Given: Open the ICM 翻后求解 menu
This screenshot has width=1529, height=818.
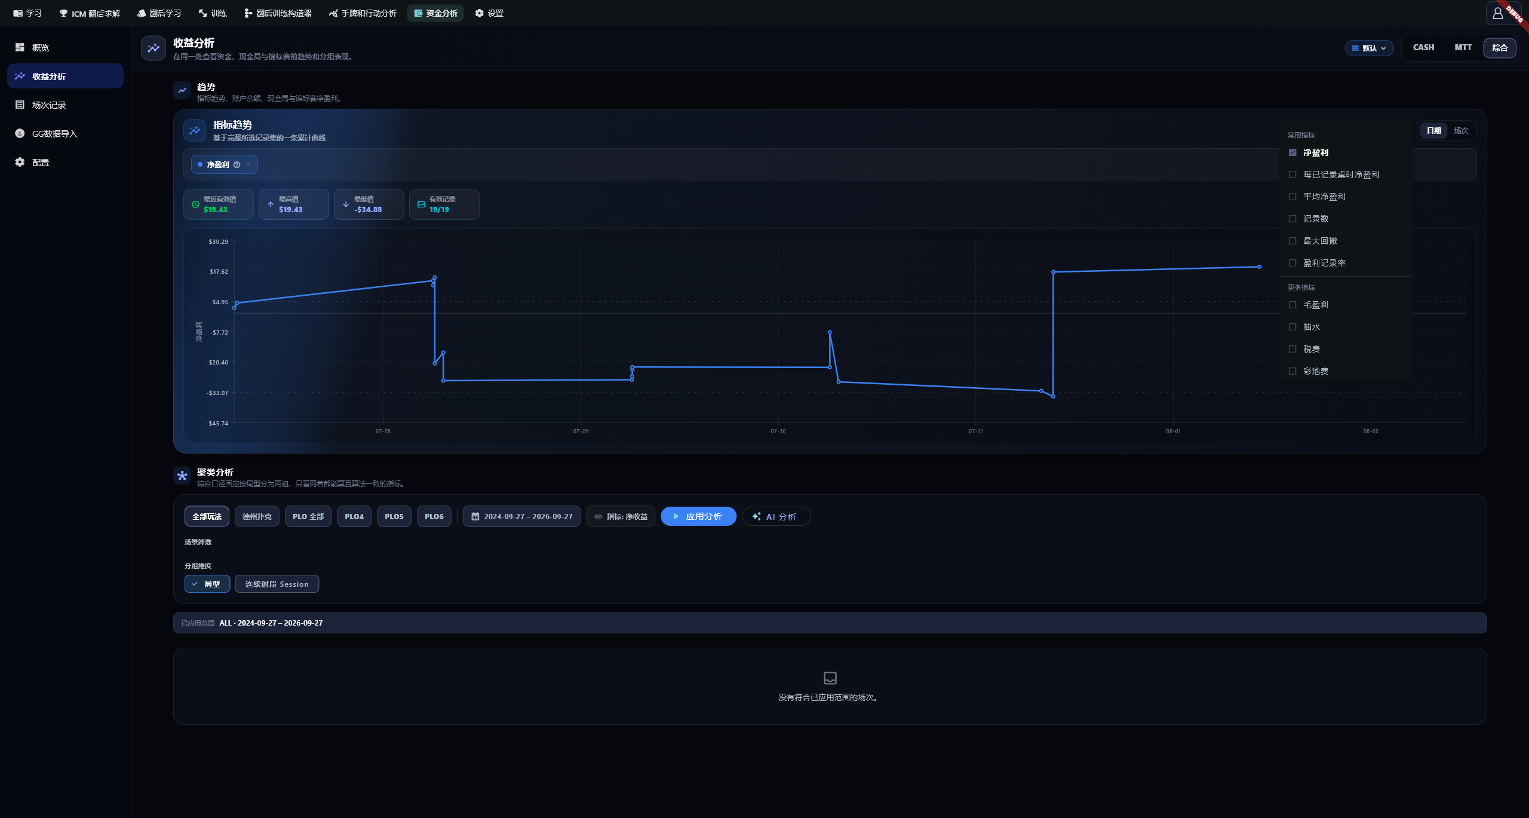Looking at the screenshot, I should click(90, 13).
